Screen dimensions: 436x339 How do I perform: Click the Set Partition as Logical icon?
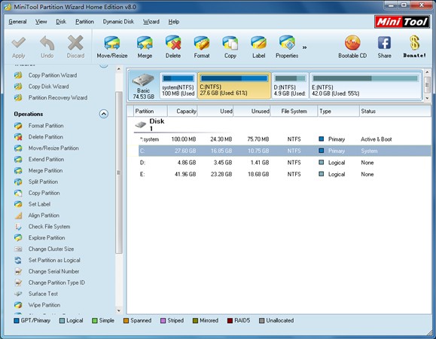click(18, 261)
